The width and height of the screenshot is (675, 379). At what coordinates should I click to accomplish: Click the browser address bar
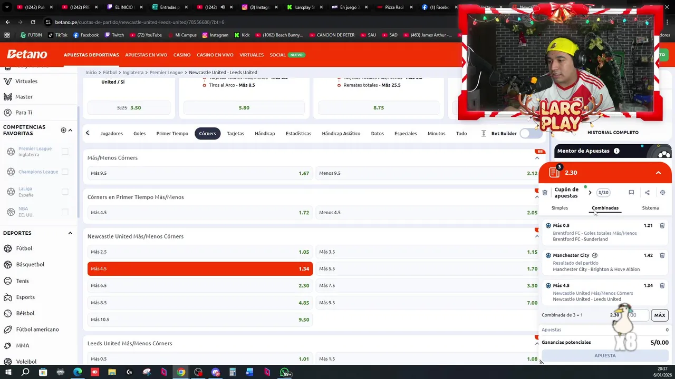click(x=253, y=22)
